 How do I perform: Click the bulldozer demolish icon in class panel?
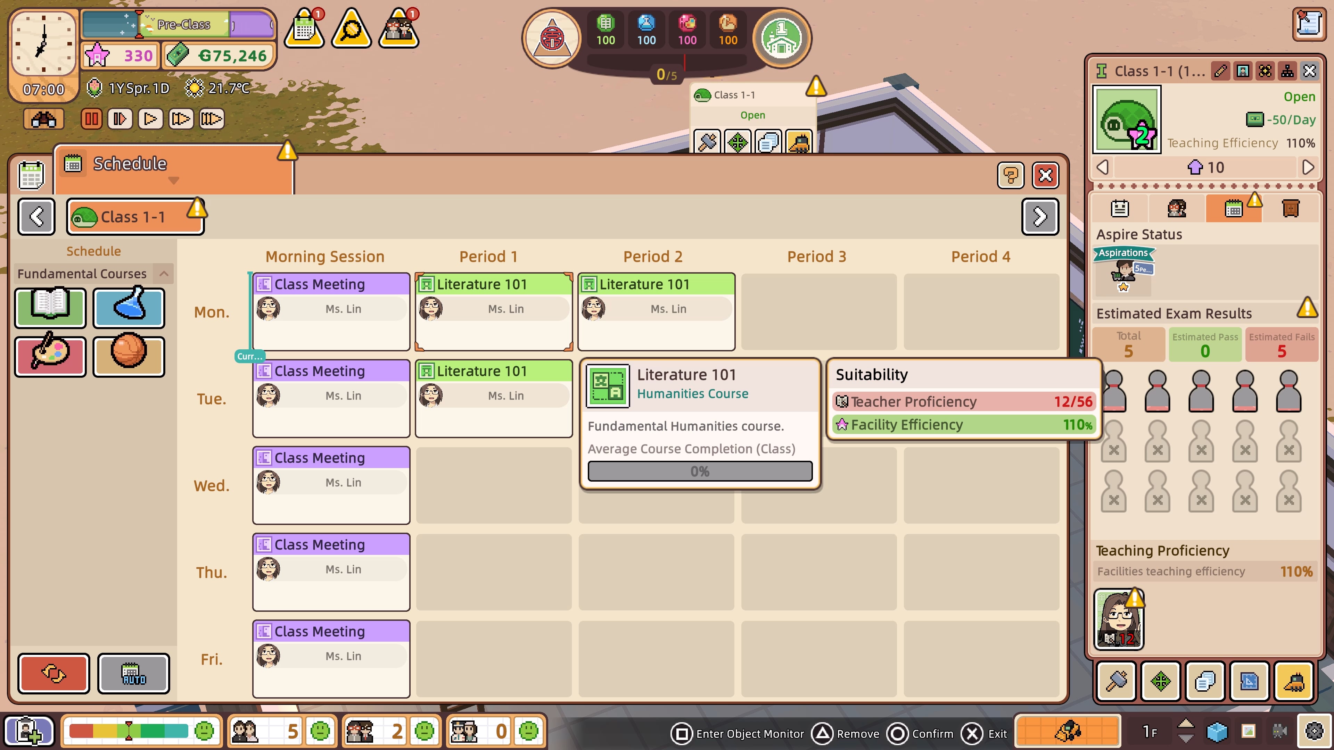1294,681
